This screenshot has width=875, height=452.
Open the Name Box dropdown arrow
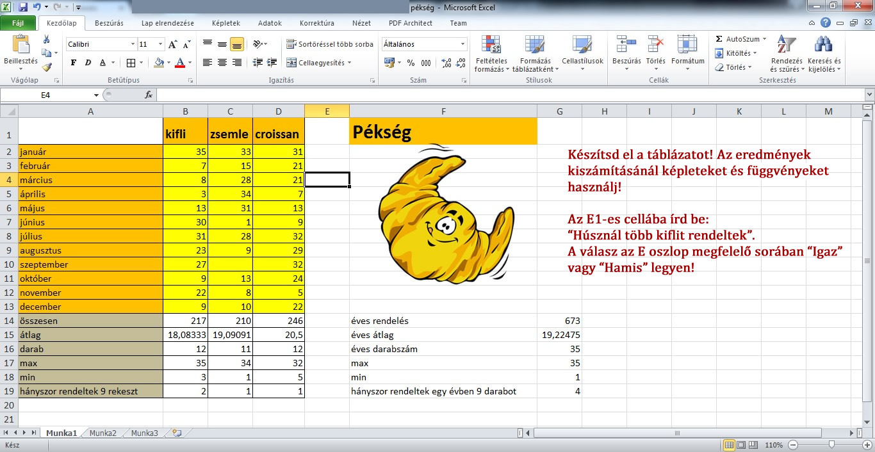point(96,95)
